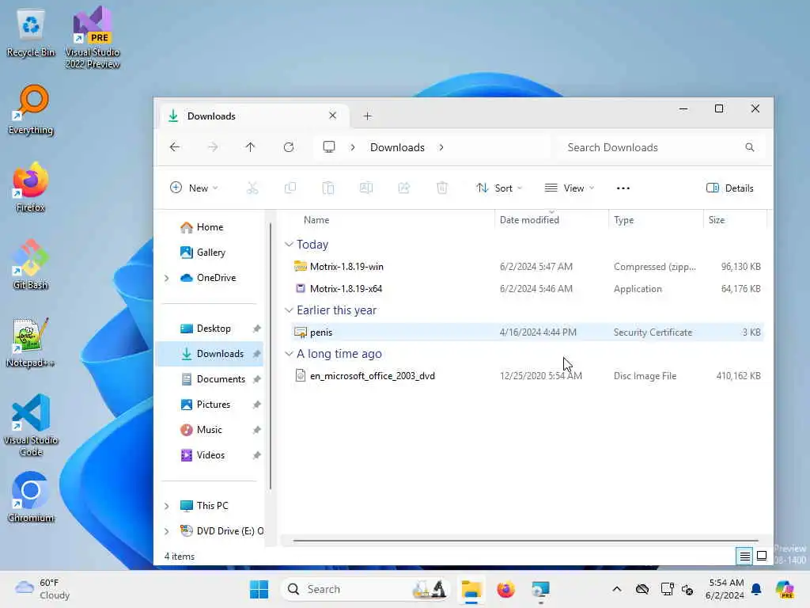Toggle the Details pane button
The width and height of the screenshot is (810, 608).
(729, 188)
